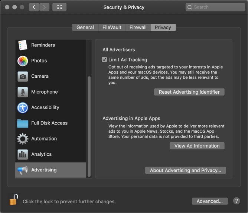The width and height of the screenshot is (248, 213).
Task: Click the Full Disk Access folder icon
Action: click(23, 123)
